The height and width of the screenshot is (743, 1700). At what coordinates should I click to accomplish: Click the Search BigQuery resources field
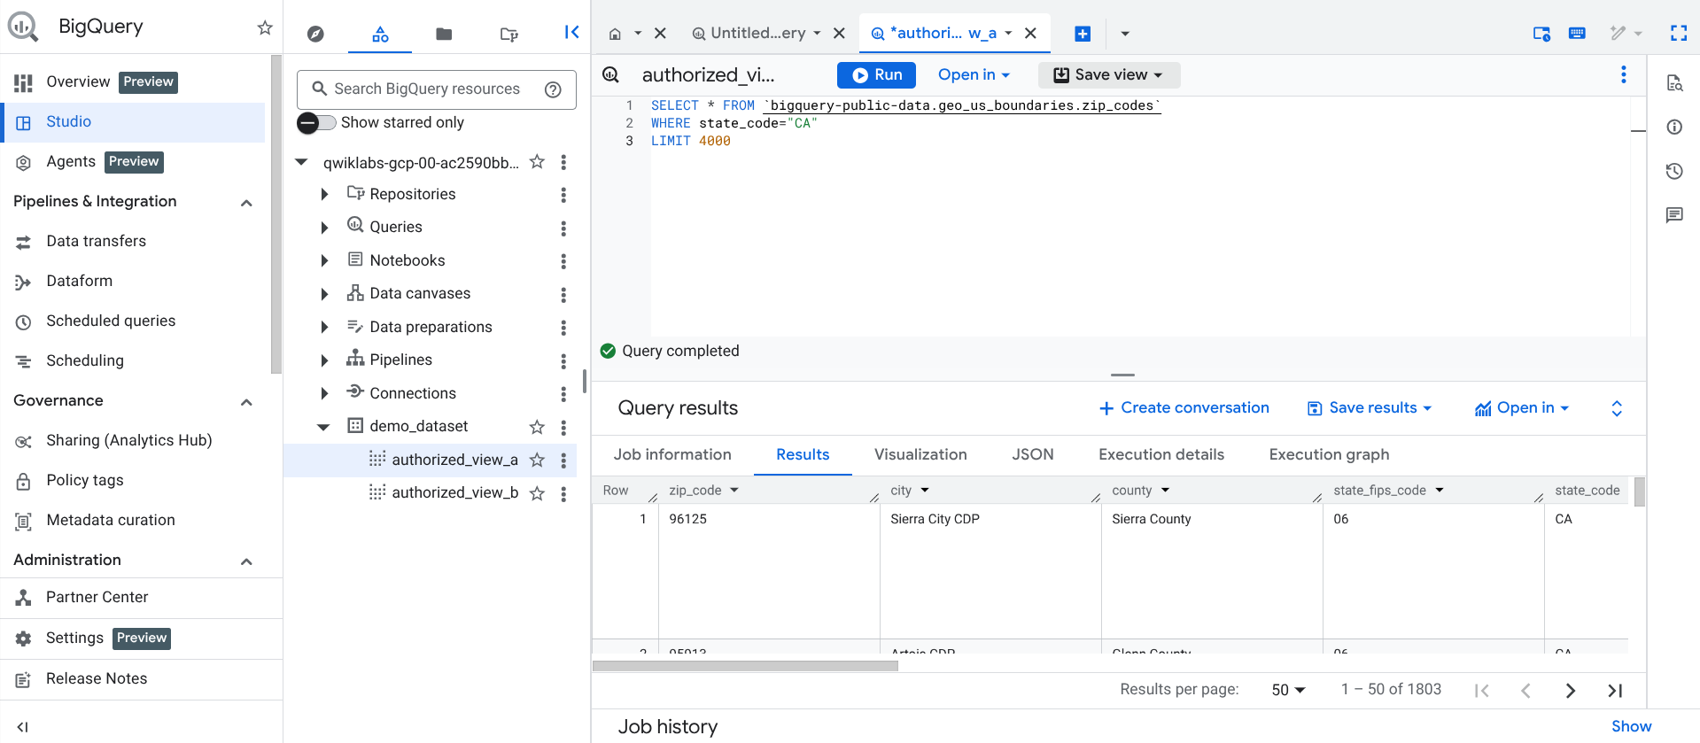click(x=427, y=89)
